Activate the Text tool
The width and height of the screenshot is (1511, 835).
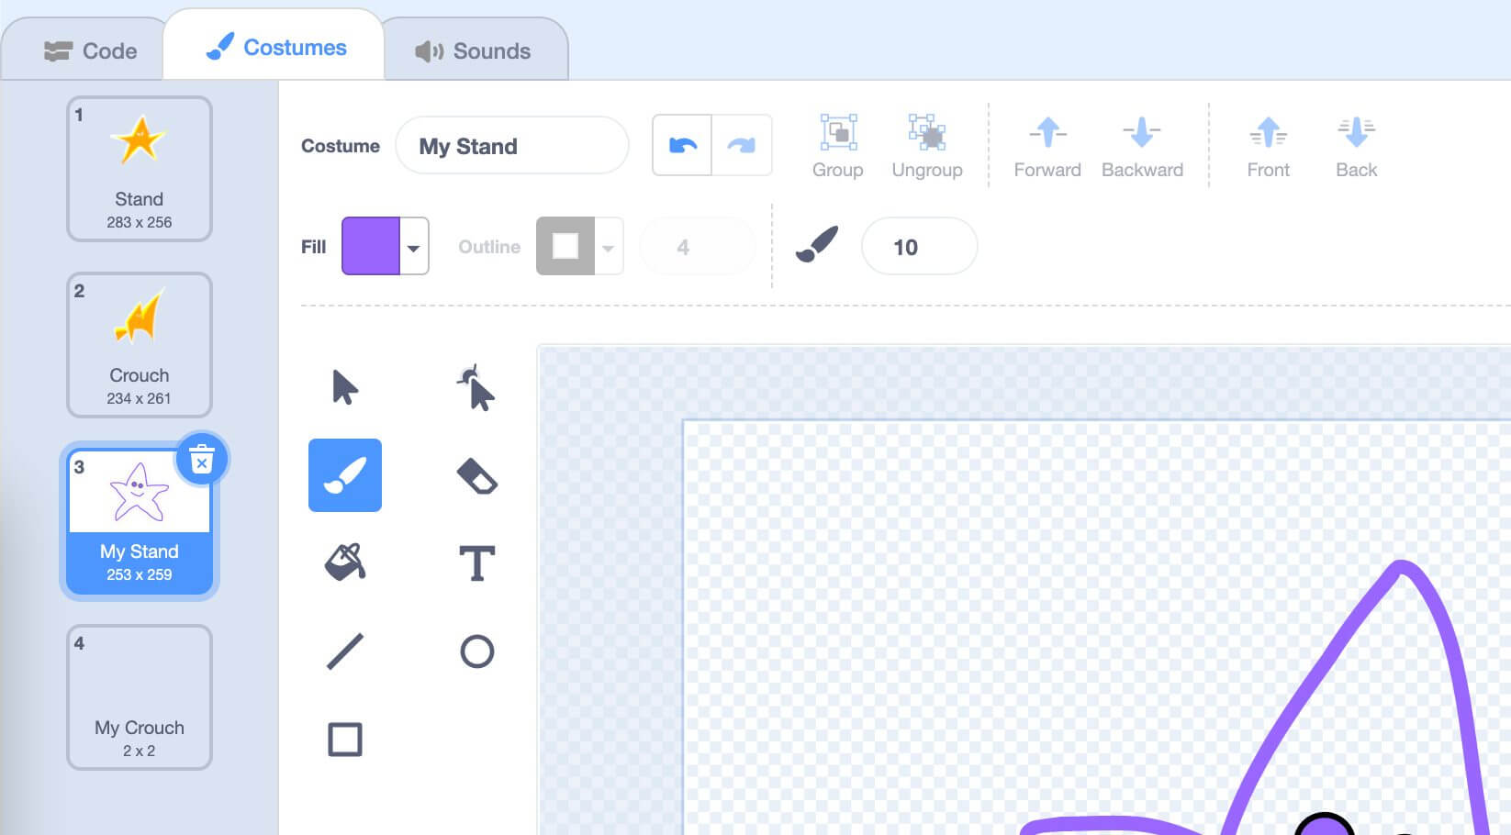[x=476, y=563]
